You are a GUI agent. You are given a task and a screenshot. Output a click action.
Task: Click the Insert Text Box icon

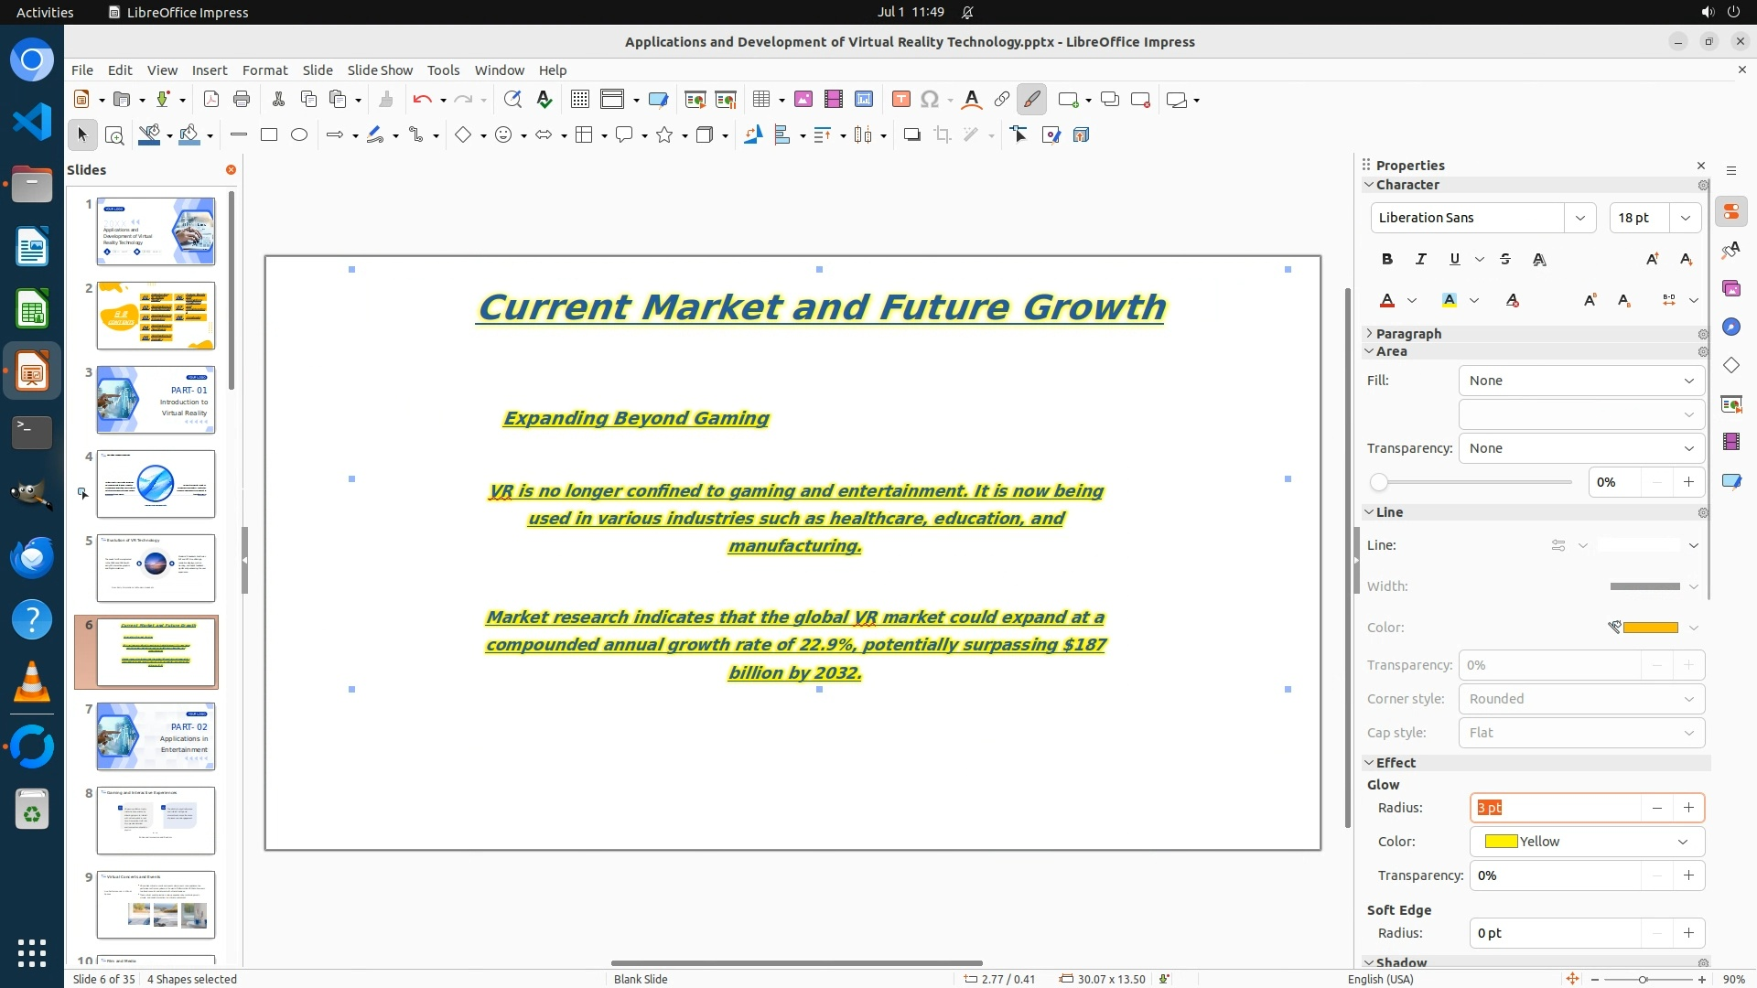click(900, 100)
